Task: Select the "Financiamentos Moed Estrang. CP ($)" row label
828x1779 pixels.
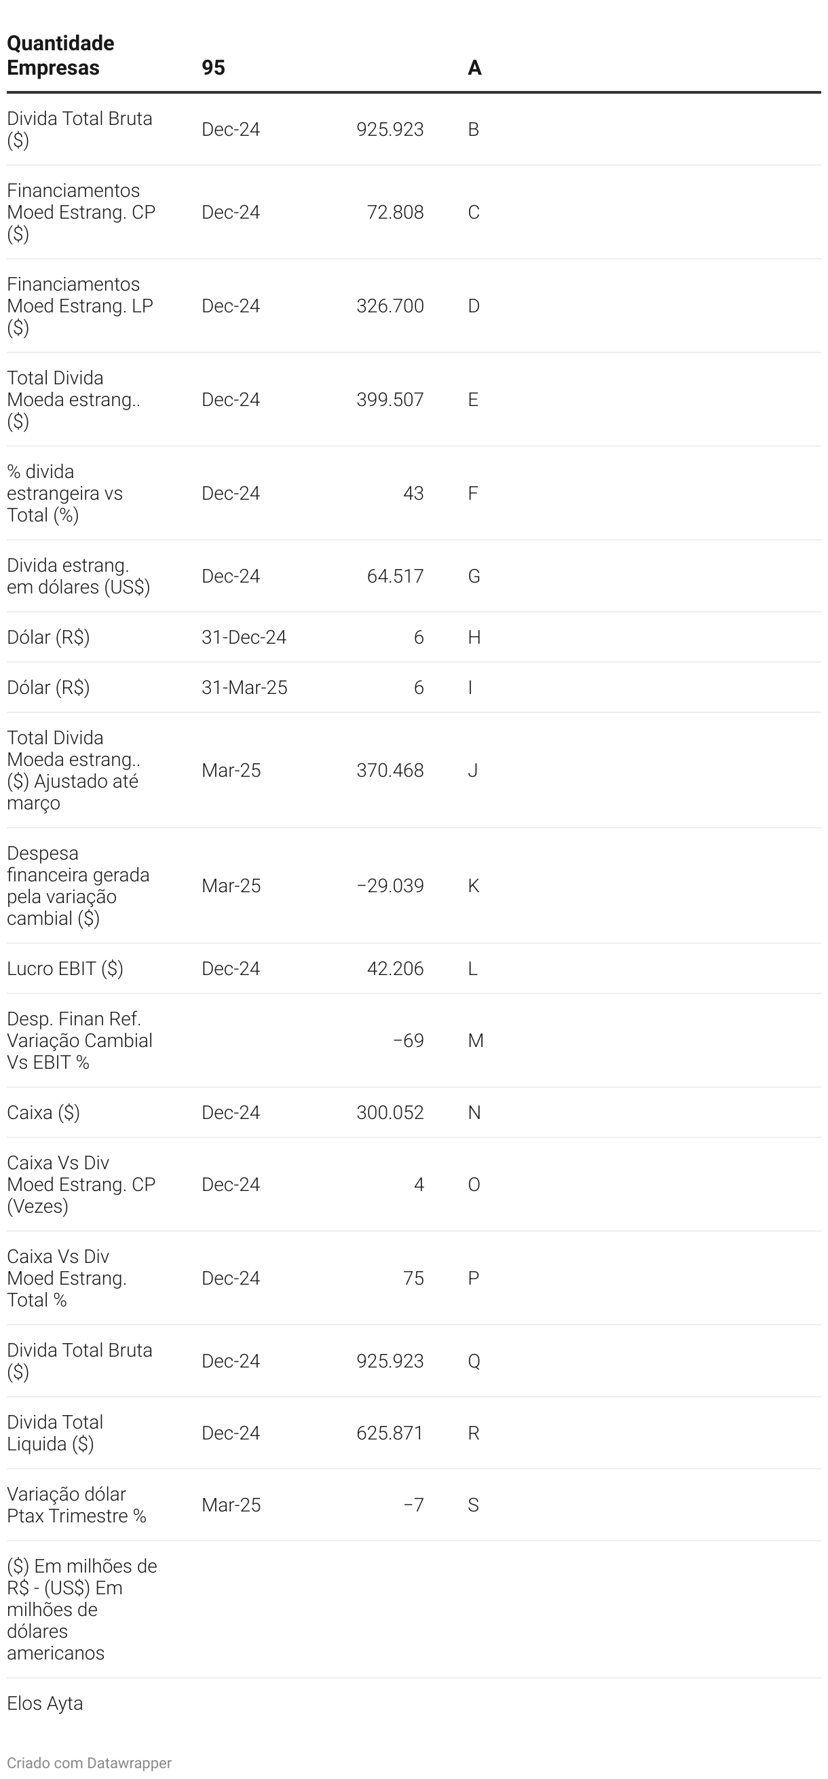Action: [x=81, y=212]
